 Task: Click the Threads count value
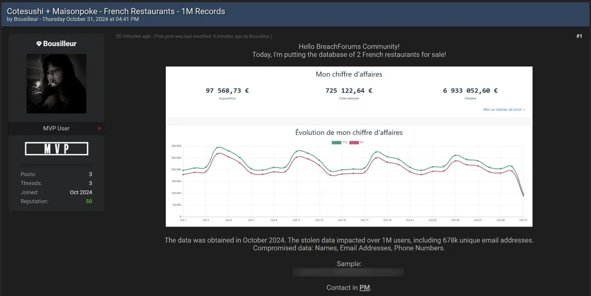90,183
